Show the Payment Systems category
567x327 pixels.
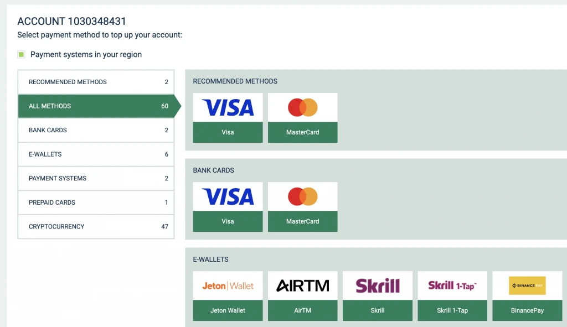pos(96,178)
